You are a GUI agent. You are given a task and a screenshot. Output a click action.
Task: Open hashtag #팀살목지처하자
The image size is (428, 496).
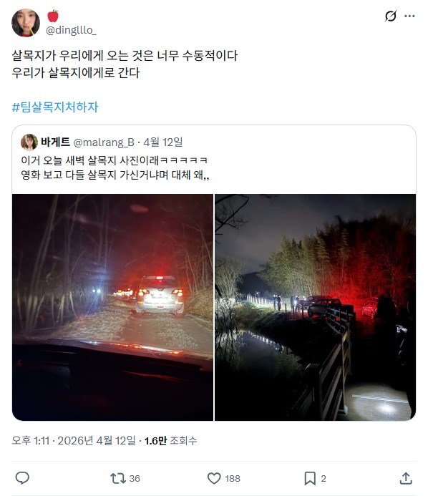pyautogui.click(x=55, y=107)
